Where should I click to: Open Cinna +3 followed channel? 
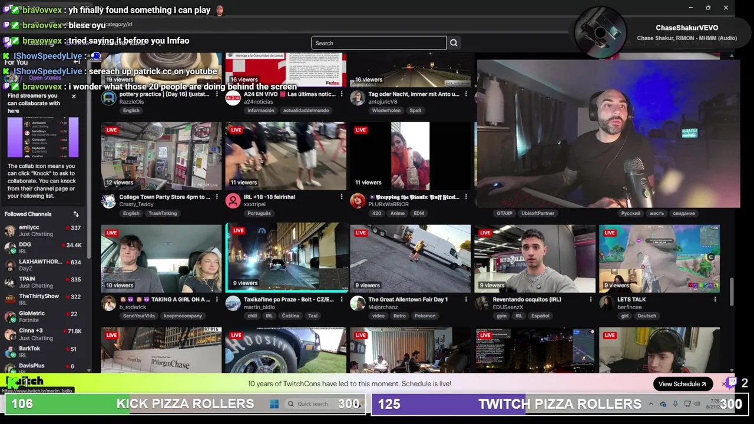(44, 334)
